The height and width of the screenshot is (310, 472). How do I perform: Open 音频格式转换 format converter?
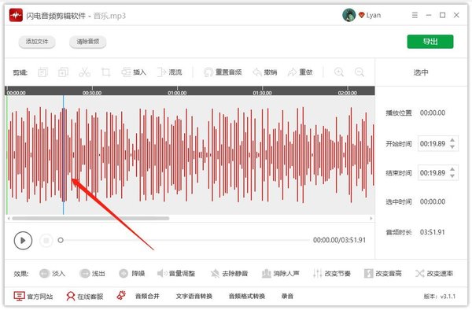click(x=247, y=296)
